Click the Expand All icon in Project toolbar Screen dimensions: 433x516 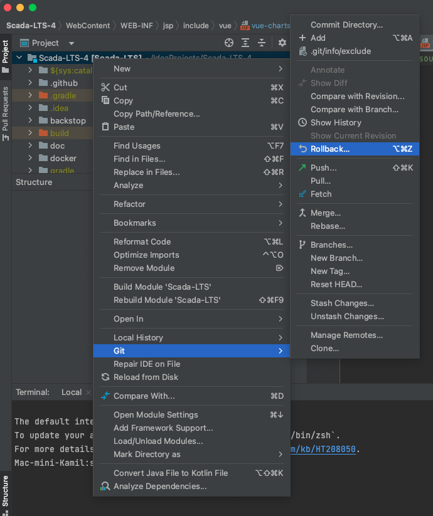245,43
